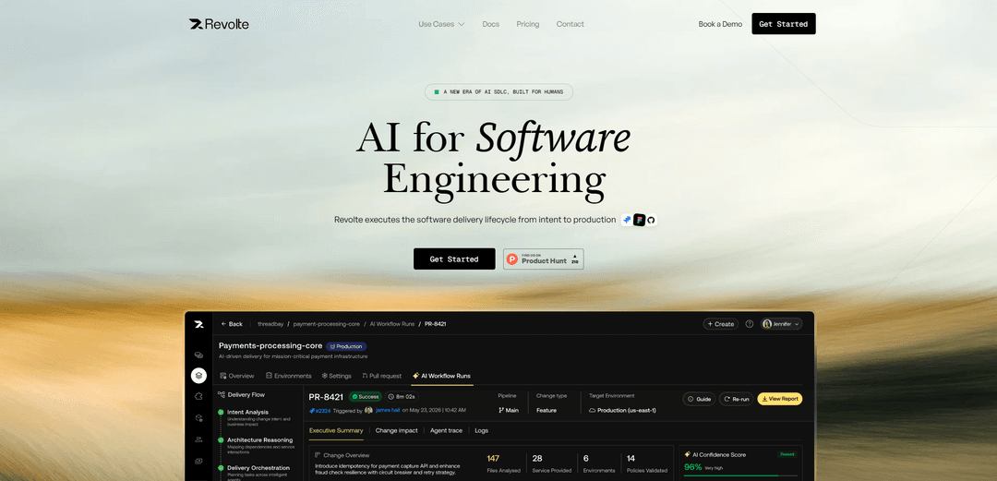The height and width of the screenshot is (481, 997).
Task: Switch to the Change impact sub-tab
Action: tap(396, 431)
